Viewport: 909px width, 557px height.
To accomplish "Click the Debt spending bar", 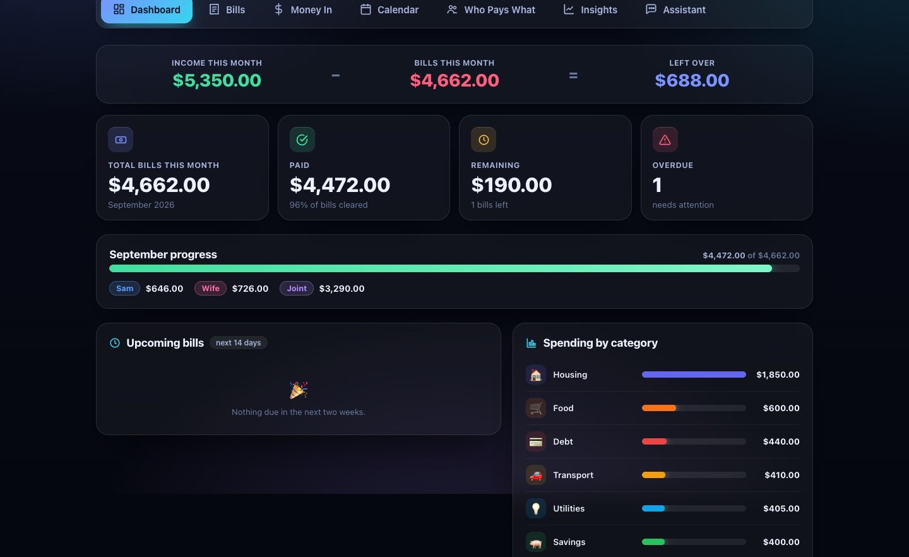I will click(694, 441).
